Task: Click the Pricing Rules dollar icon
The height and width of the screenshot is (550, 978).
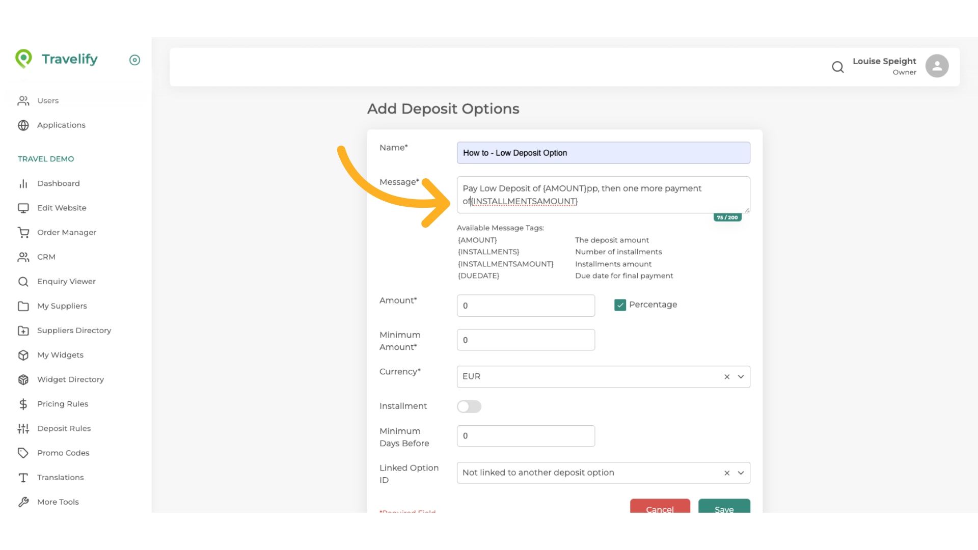Action: 23,404
